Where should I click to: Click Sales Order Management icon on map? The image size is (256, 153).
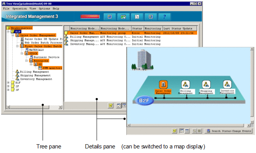pos(163,84)
